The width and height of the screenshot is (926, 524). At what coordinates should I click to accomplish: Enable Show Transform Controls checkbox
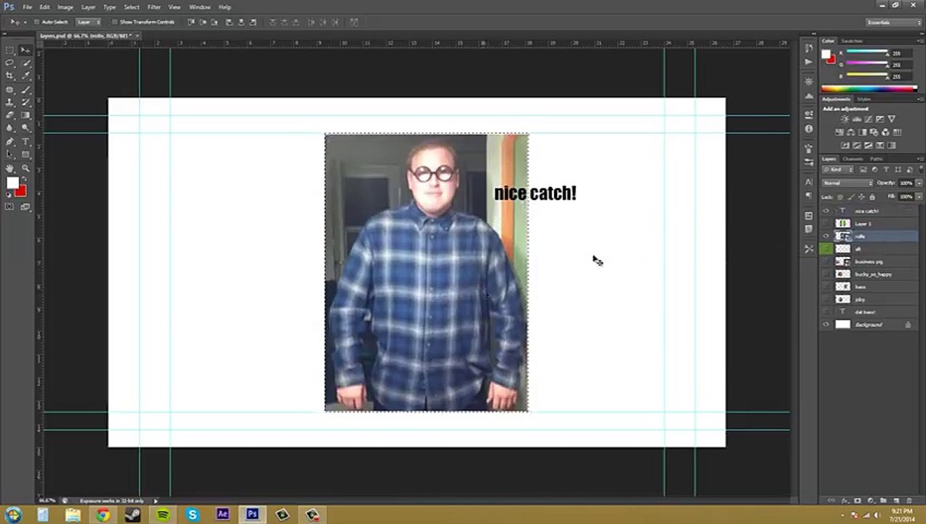(x=114, y=22)
